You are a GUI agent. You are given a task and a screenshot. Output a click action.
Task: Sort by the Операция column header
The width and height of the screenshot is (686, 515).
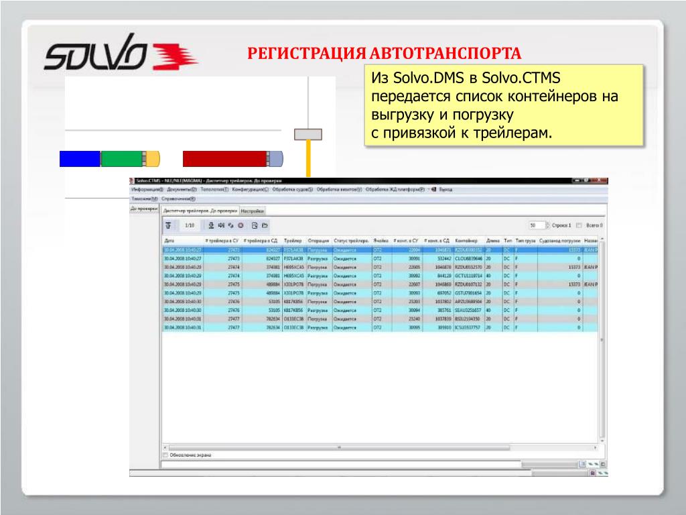318,241
